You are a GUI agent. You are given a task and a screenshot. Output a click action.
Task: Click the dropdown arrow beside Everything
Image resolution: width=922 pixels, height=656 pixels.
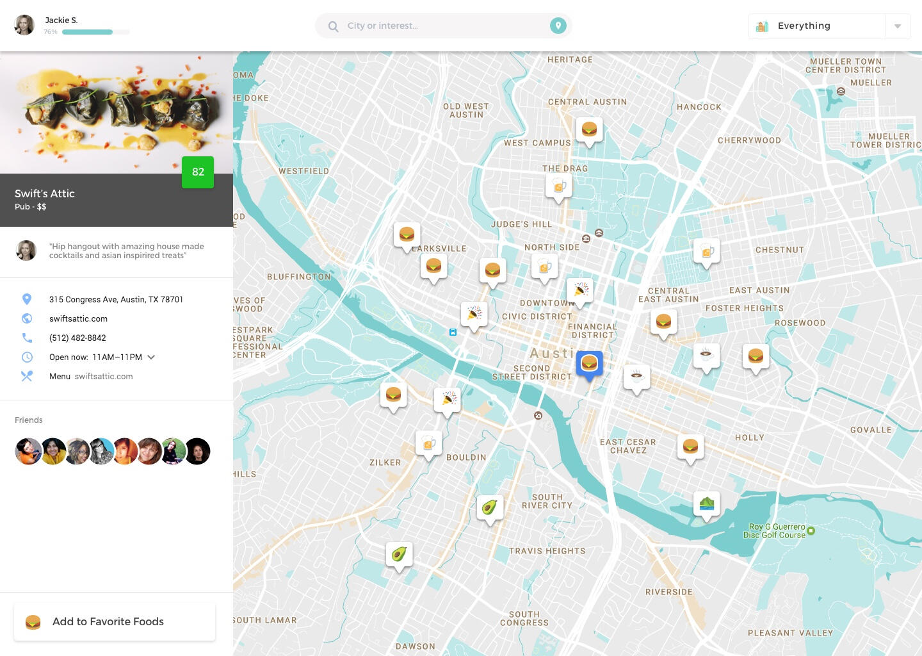tap(898, 26)
